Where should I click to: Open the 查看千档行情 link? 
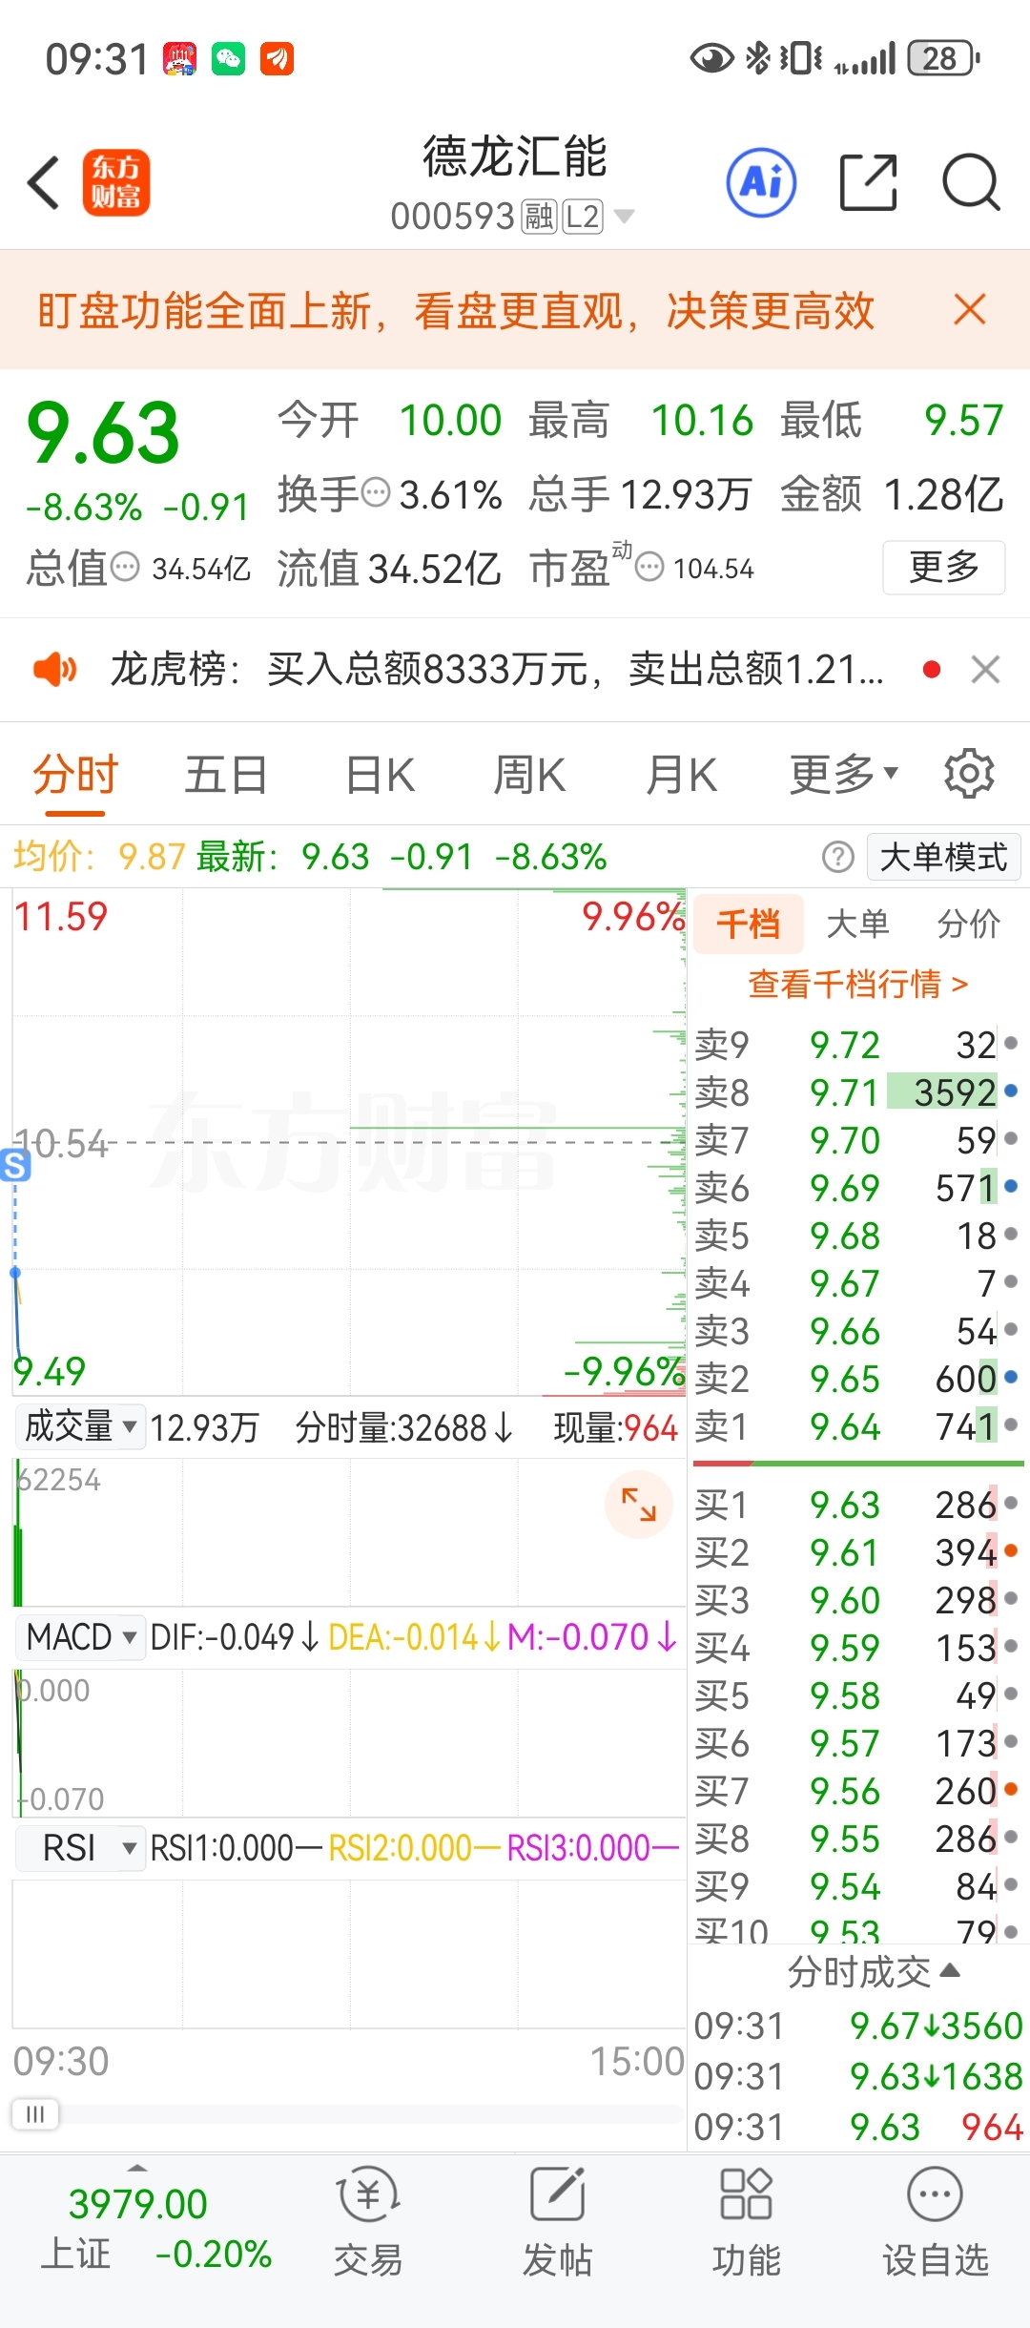click(x=857, y=983)
